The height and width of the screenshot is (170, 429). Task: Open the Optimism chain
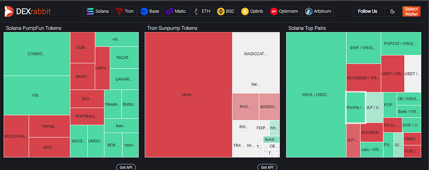pos(284,11)
